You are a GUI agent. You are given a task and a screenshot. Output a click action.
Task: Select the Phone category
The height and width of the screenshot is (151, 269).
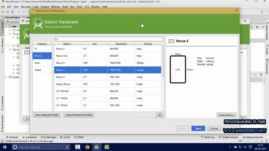[42, 56]
